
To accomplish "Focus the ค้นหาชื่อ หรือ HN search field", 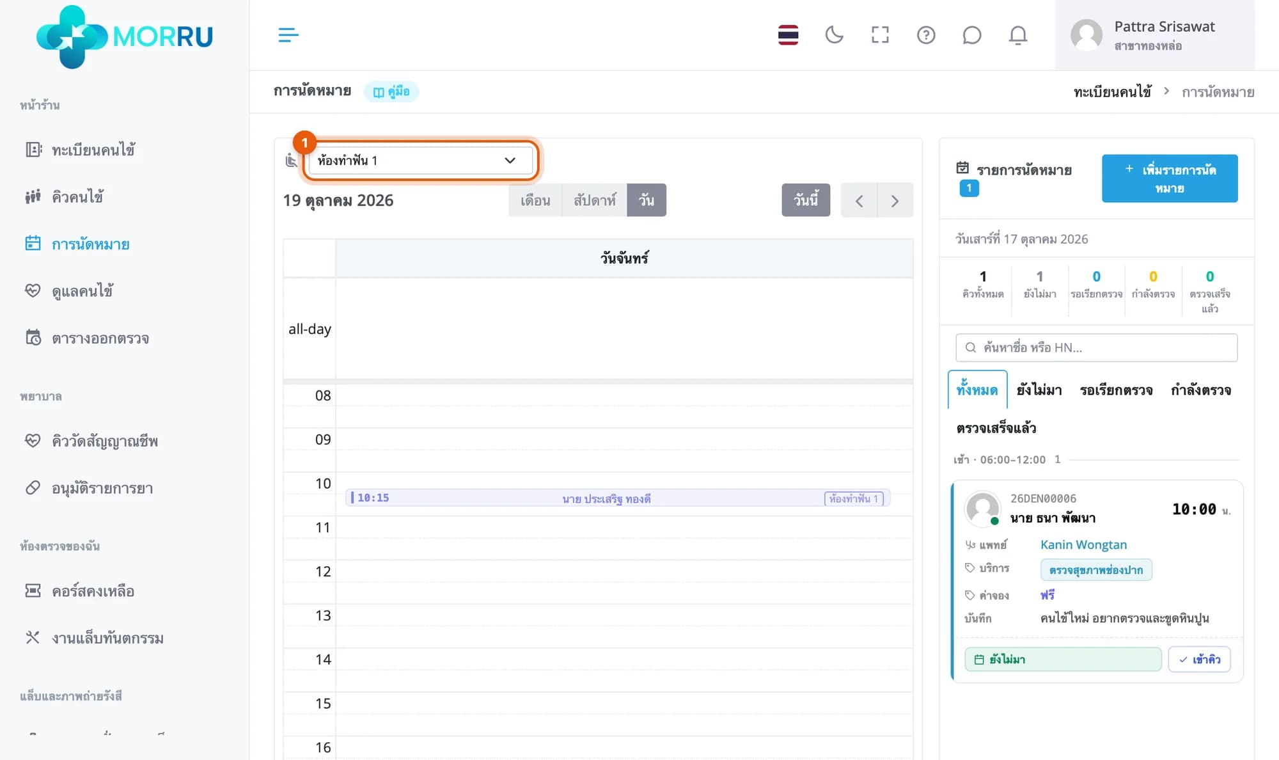I will click(x=1096, y=347).
